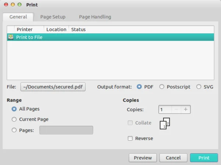
Task: Click the collate pages preview icon
Action: 165,124
